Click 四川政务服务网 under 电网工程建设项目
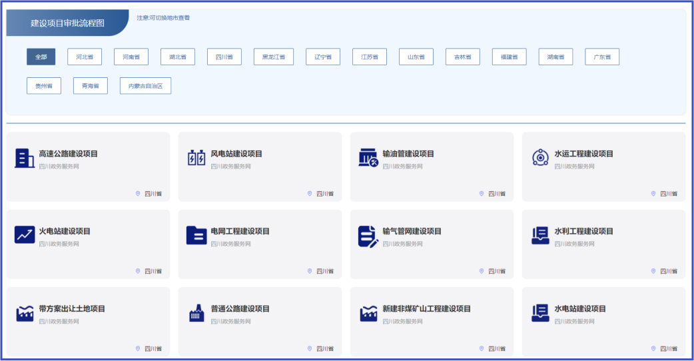This screenshot has height=361, width=694. point(230,244)
